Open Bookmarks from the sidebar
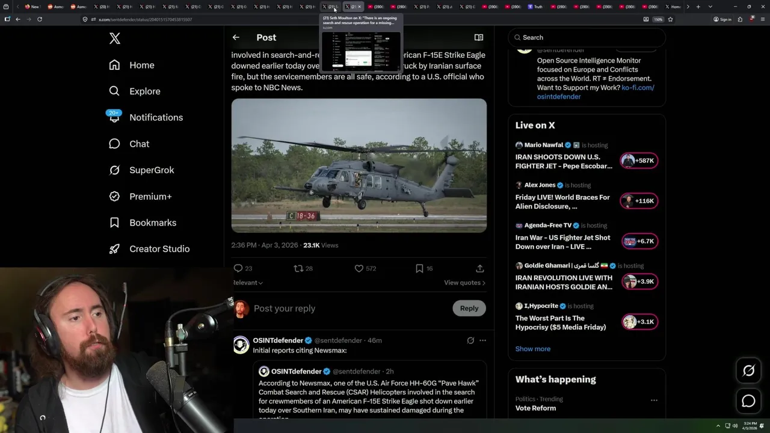Screen dimensions: 770x433 tap(143, 223)
